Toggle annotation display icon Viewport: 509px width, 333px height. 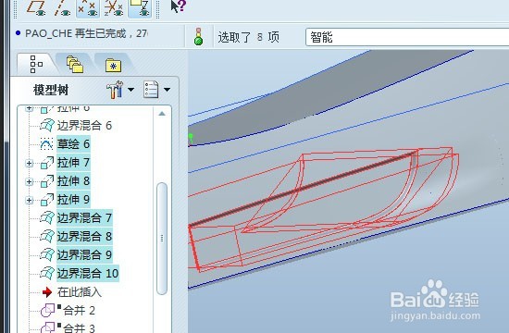tap(140, 7)
